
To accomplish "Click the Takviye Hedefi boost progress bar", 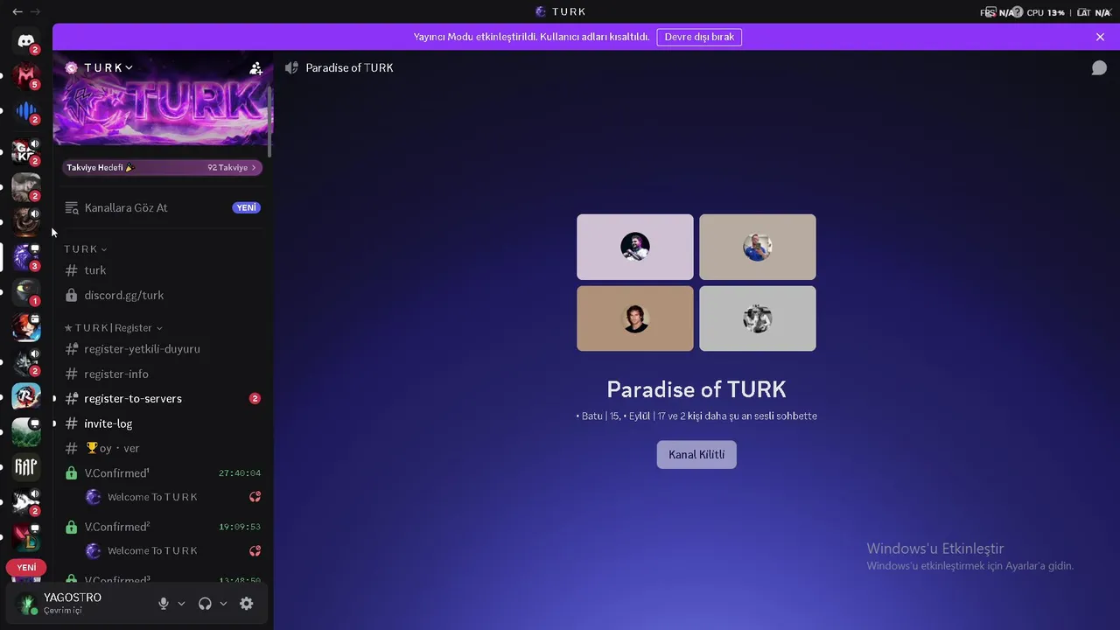I will coord(162,168).
